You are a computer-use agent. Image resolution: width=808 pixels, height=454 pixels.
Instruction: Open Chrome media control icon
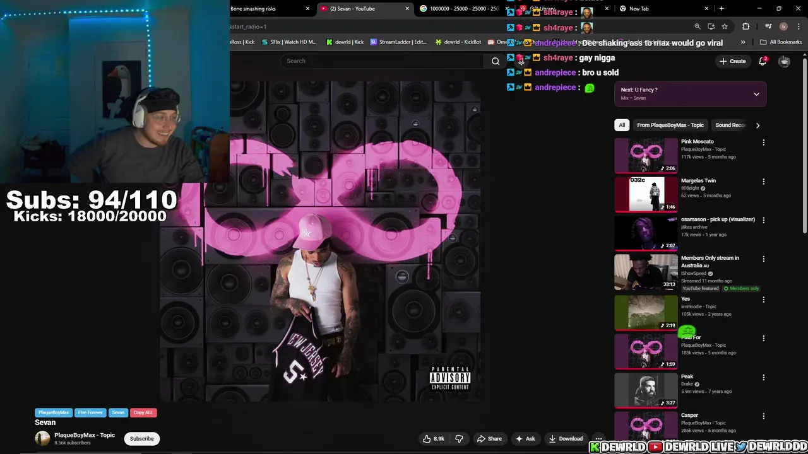pos(768,26)
